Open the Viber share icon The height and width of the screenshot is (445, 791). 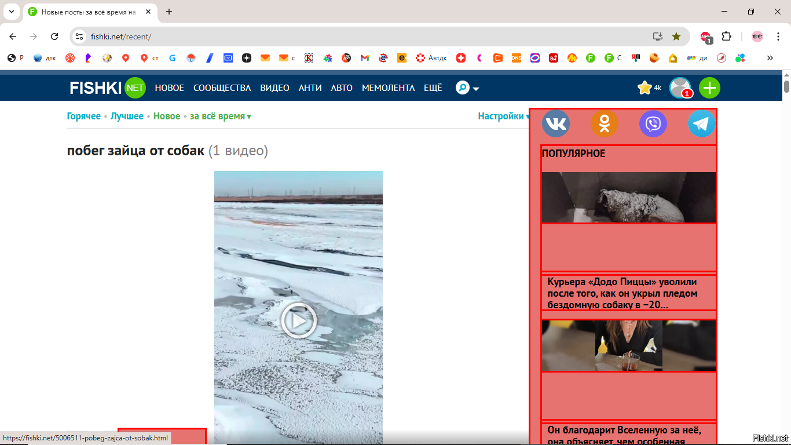click(x=653, y=124)
